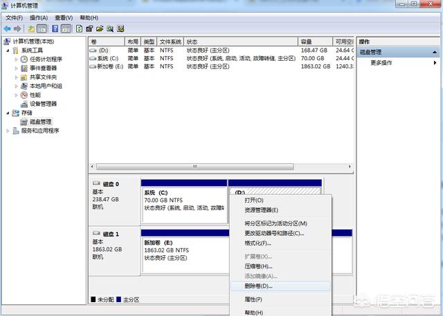443x316 pixels.
Task: Expand the 服务和应用程序 tree node arrow
Action: (x=7, y=131)
